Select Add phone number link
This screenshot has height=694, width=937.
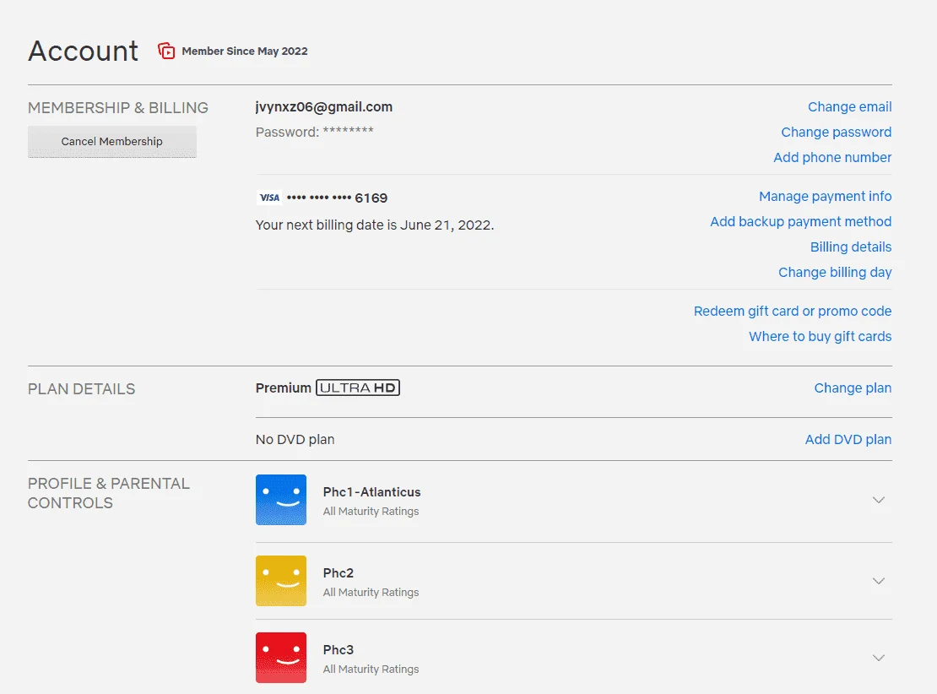click(x=831, y=157)
